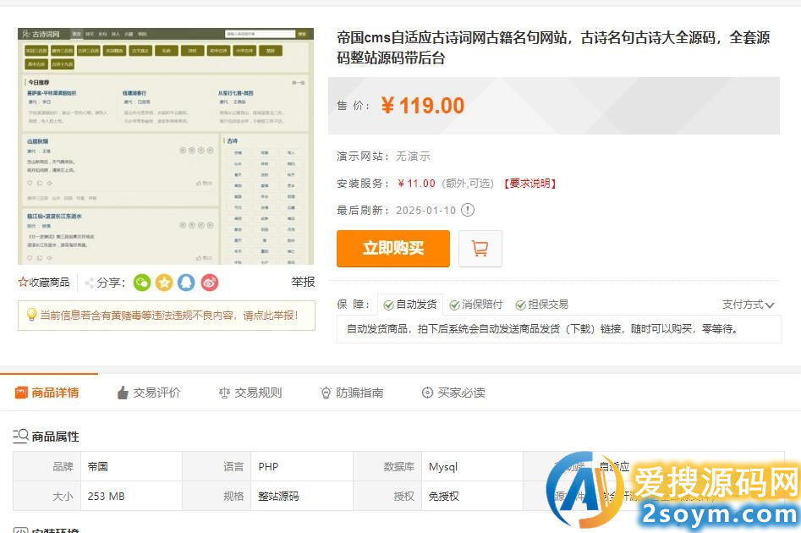Select the 担保交易 guarantee option

point(541,305)
